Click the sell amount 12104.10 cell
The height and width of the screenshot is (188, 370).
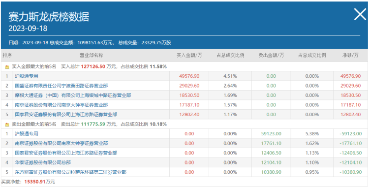click(271, 162)
